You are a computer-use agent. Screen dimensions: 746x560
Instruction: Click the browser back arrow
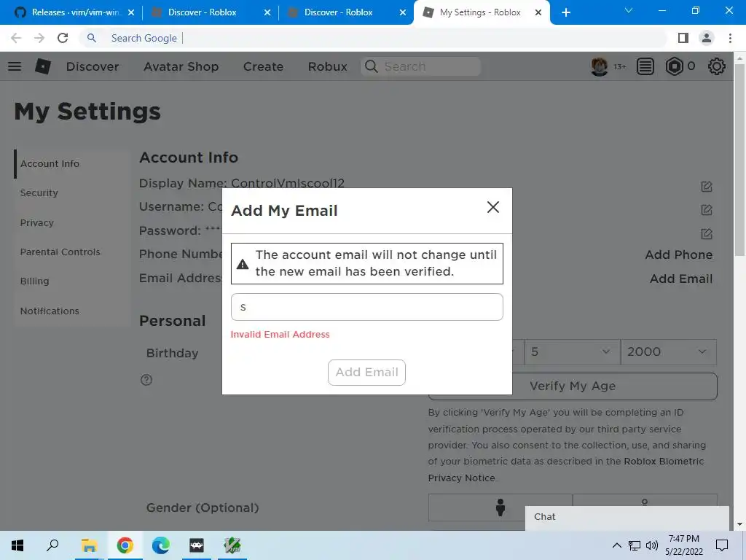[x=16, y=38]
